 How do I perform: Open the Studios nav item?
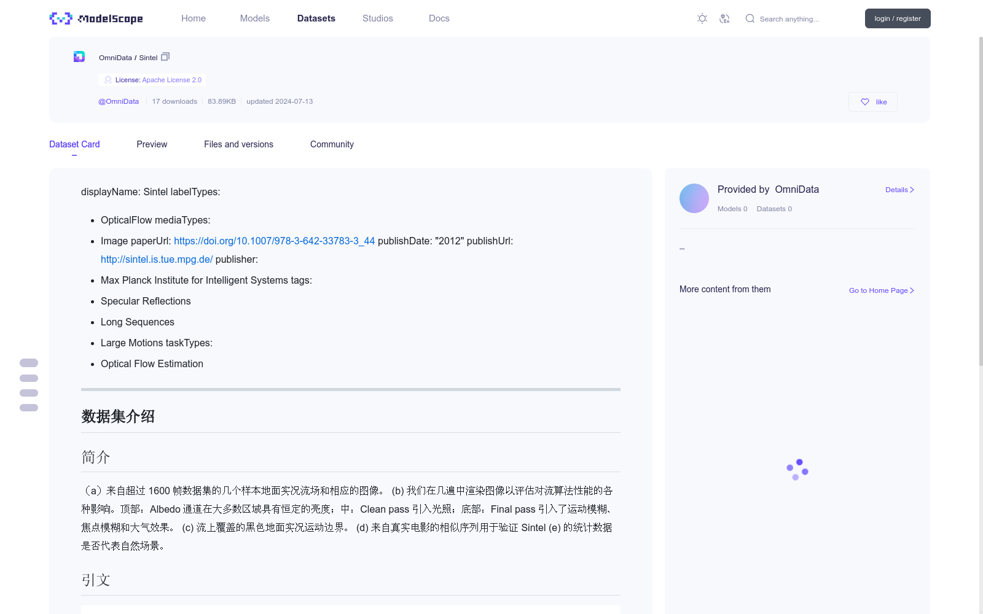pos(378,18)
